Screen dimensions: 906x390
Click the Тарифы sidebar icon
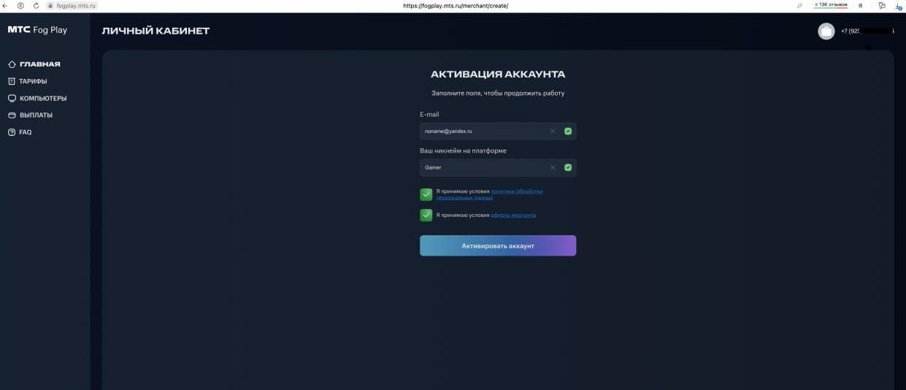click(x=12, y=81)
